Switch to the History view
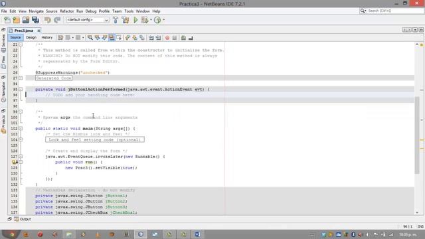The width and height of the screenshot is (425, 239). pos(47,37)
